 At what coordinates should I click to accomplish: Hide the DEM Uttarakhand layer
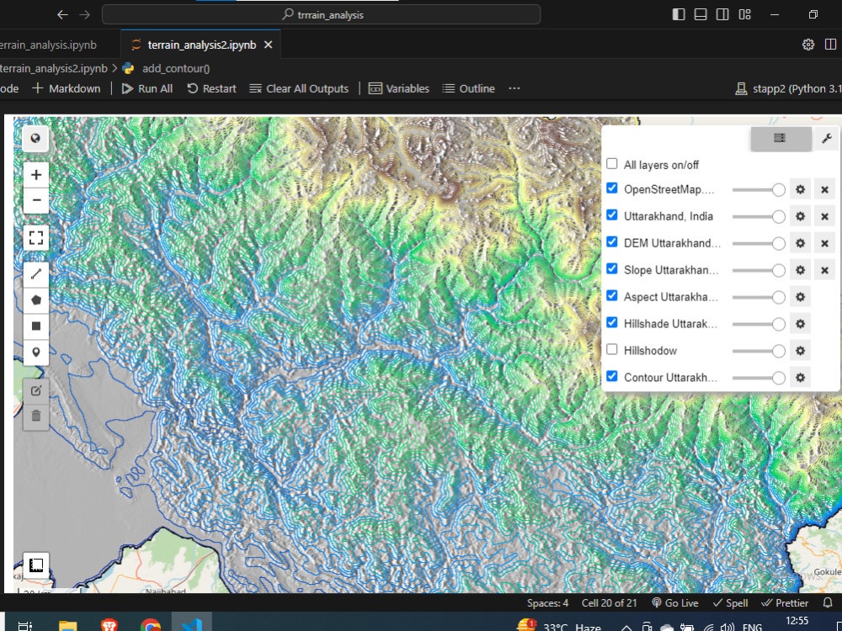tap(611, 241)
